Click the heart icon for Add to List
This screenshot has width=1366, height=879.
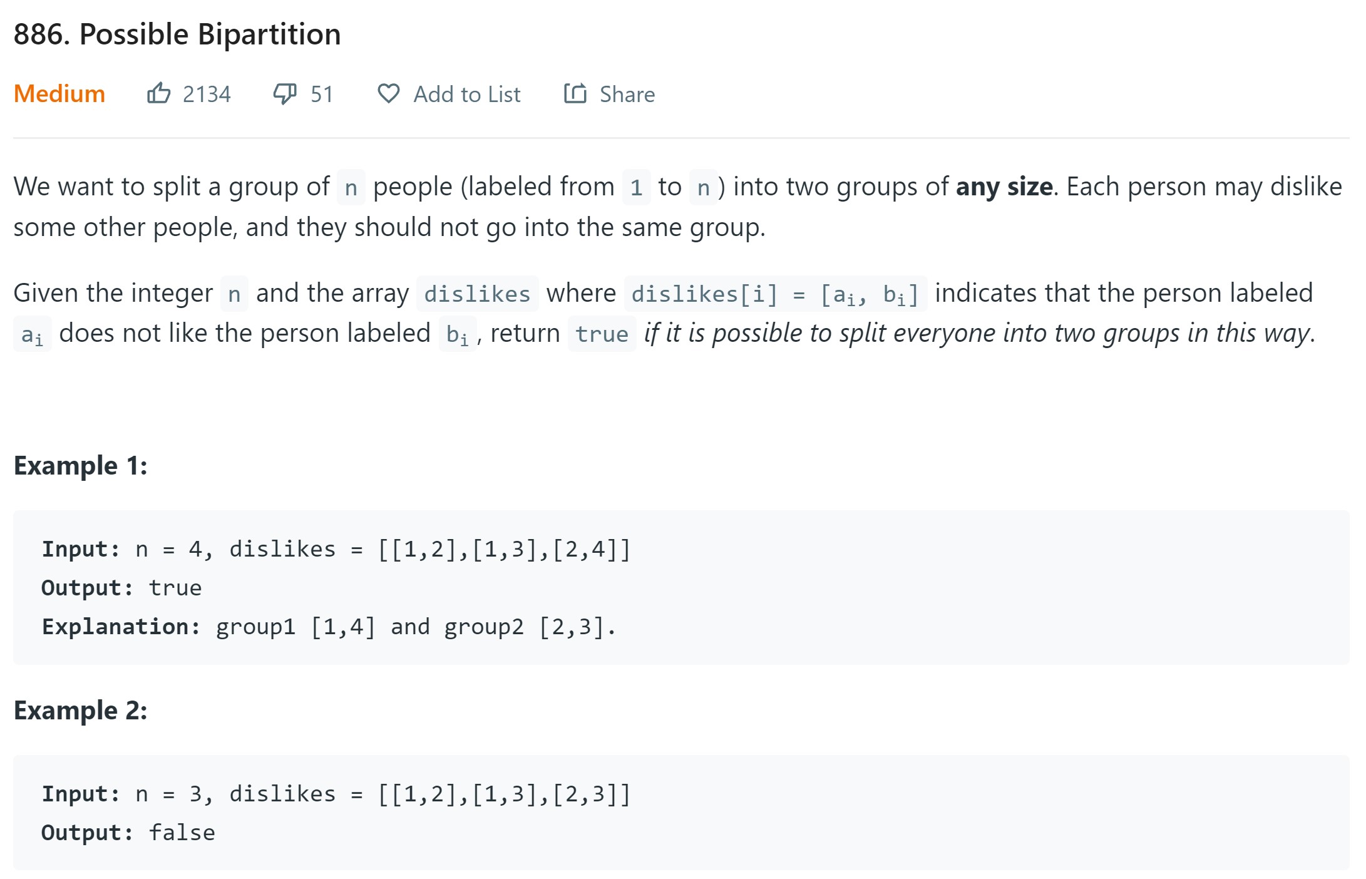pos(388,93)
